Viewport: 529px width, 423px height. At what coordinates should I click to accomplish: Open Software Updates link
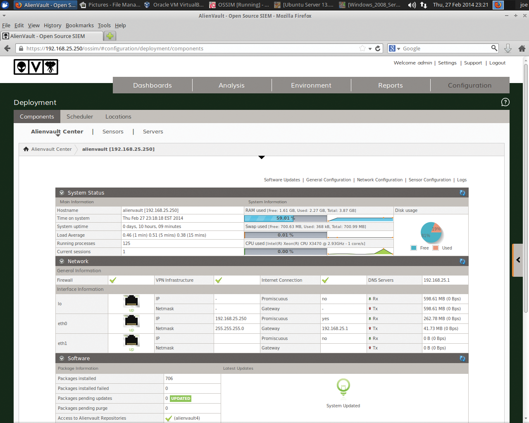click(282, 180)
